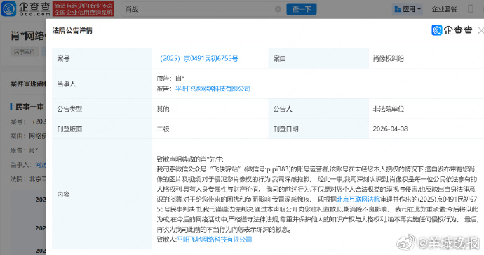Viewport: 484px width, 255px height.
Task: Click the 企查查 logo in the header
Action: coord(26,8)
